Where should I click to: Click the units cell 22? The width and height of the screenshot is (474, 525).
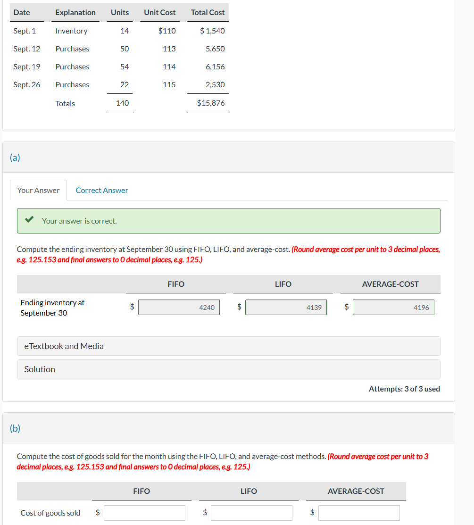(125, 85)
